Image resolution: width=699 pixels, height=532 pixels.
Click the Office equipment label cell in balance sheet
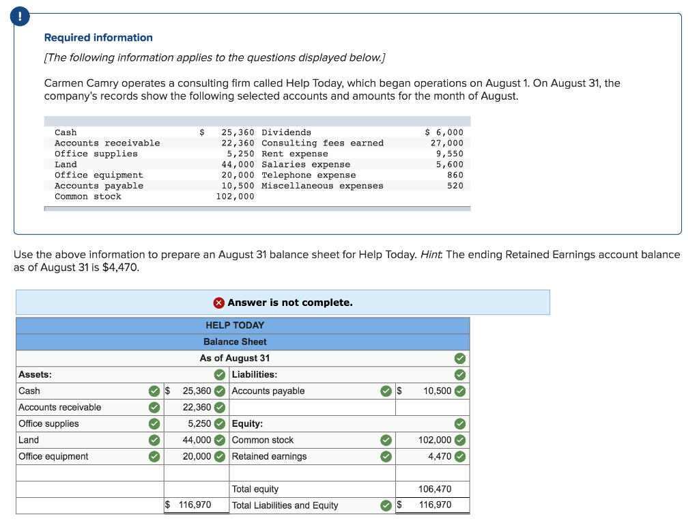coord(90,457)
